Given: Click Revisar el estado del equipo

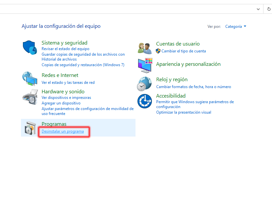Looking at the screenshot, I should [x=65, y=49].
